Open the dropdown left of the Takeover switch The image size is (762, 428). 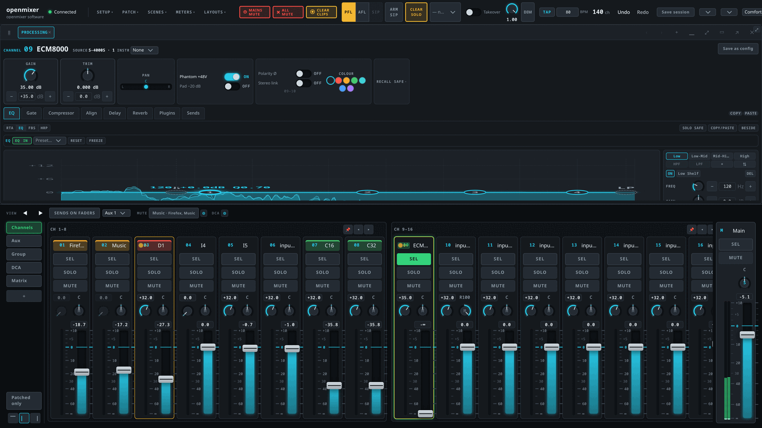(x=445, y=12)
